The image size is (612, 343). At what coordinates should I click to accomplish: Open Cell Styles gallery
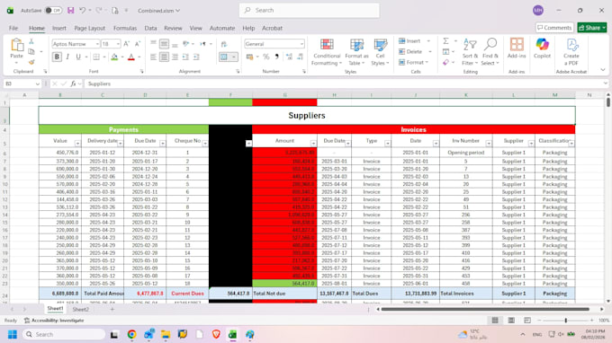pyautogui.click(x=380, y=52)
